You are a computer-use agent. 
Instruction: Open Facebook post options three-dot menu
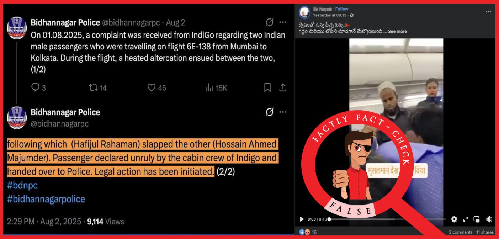click(x=488, y=12)
